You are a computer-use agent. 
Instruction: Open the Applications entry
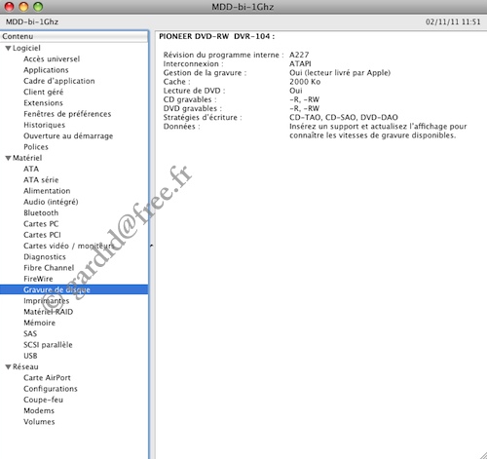[x=46, y=70]
